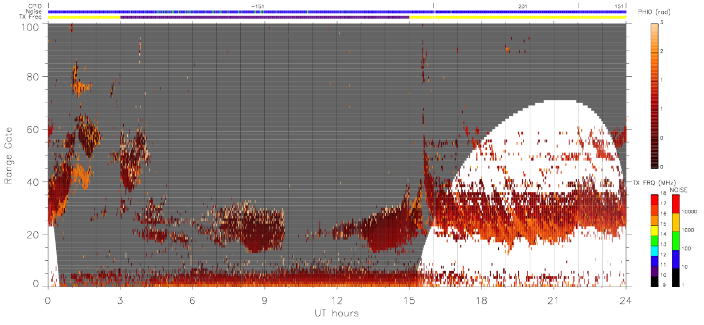Click the 10000 label in NOISE legend

[690, 212]
